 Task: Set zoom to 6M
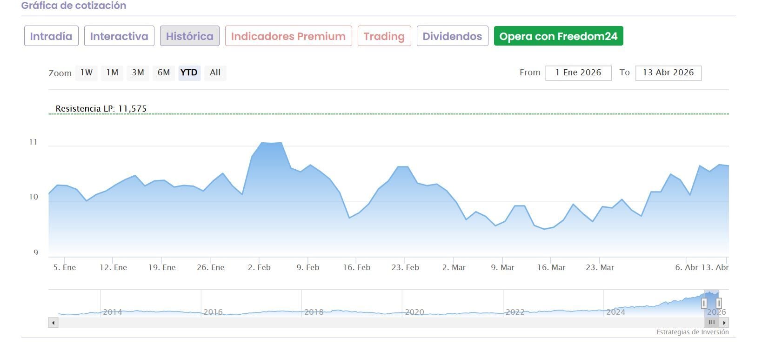pyautogui.click(x=164, y=73)
